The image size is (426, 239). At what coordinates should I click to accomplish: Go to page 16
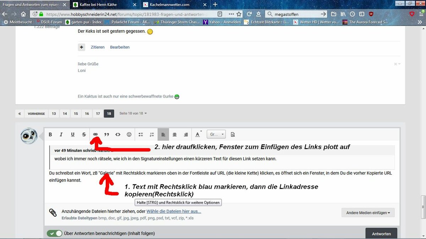tap(87, 113)
